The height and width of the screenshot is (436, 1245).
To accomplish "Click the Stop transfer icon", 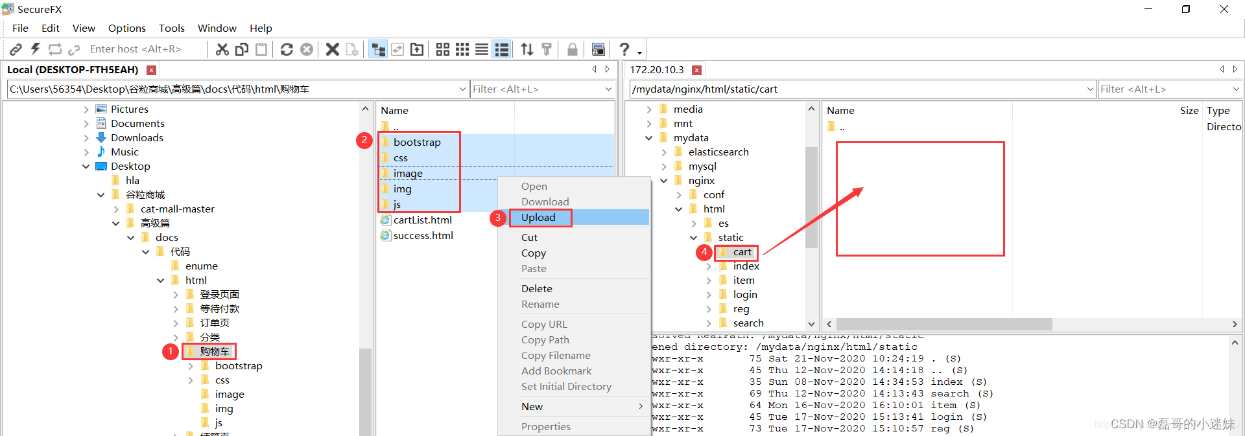I will [x=307, y=49].
